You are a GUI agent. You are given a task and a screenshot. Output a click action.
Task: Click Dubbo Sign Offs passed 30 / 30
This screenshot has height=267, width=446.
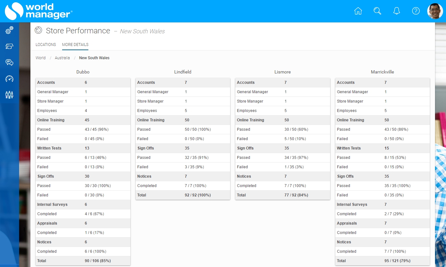coord(98,186)
